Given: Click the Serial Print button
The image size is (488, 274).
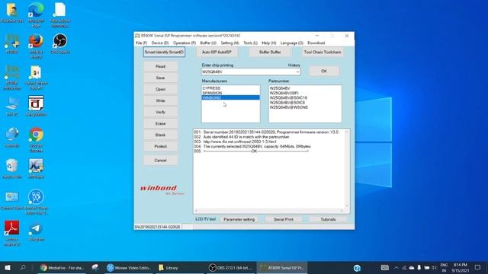Looking at the screenshot, I should click(x=283, y=219).
